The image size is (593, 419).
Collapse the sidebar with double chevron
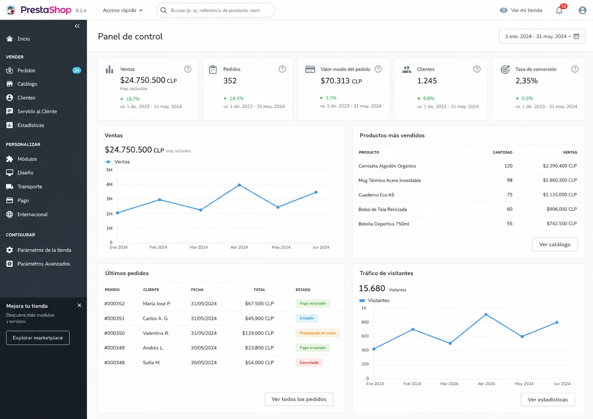click(77, 26)
